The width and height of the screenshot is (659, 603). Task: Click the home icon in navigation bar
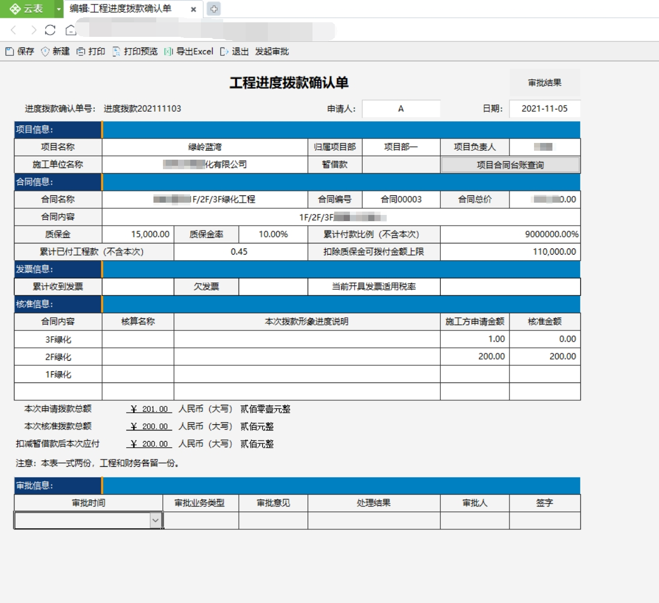[x=71, y=30]
